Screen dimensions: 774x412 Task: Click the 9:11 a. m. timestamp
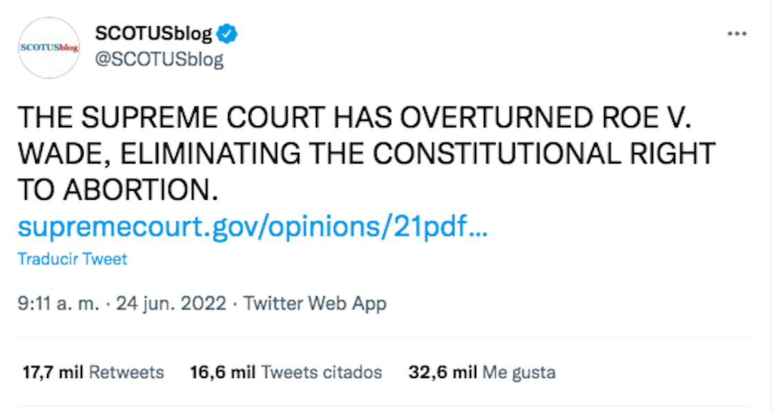pos(61,303)
